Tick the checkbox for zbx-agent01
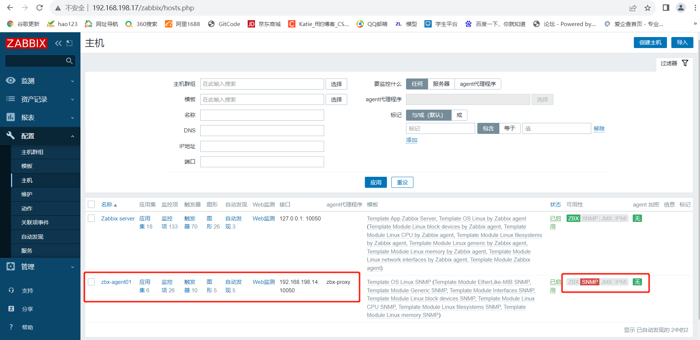The image size is (700, 340). (x=91, y=282)
